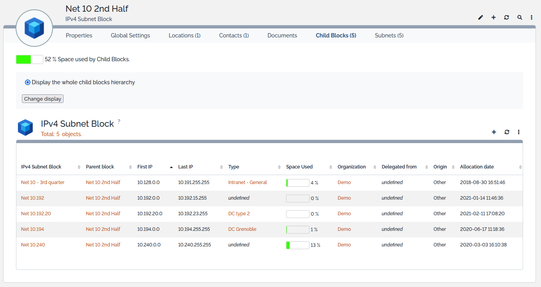
Task: Click the top header plus icon
Action: tap(493, 18)
